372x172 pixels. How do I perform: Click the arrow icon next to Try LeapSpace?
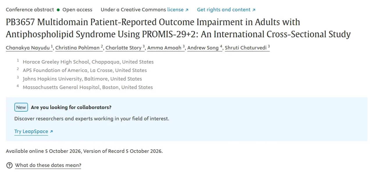51,132
